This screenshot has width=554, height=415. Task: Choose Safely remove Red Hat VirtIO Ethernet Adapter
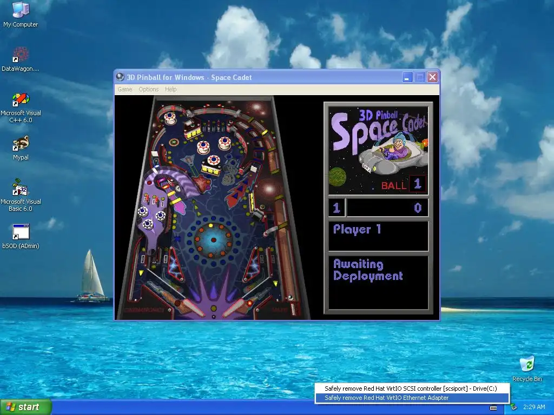point(412,398)
